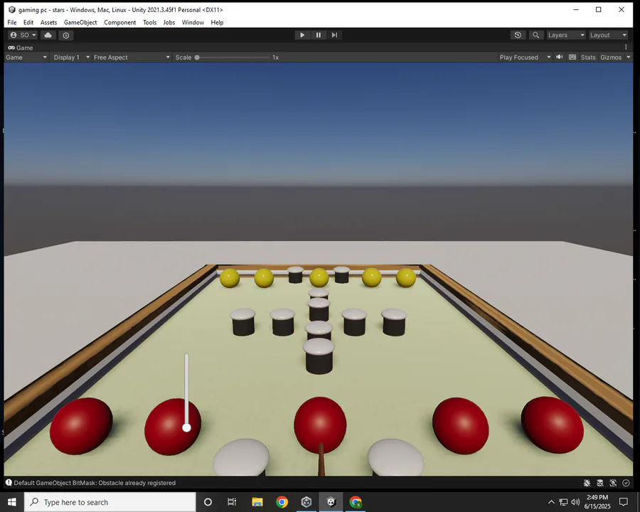640x512 pixels.
Task: Open Windows Task View
Action: (x=232, y=502)
